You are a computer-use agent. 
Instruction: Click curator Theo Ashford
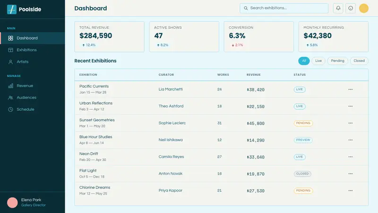coord(171,106)
